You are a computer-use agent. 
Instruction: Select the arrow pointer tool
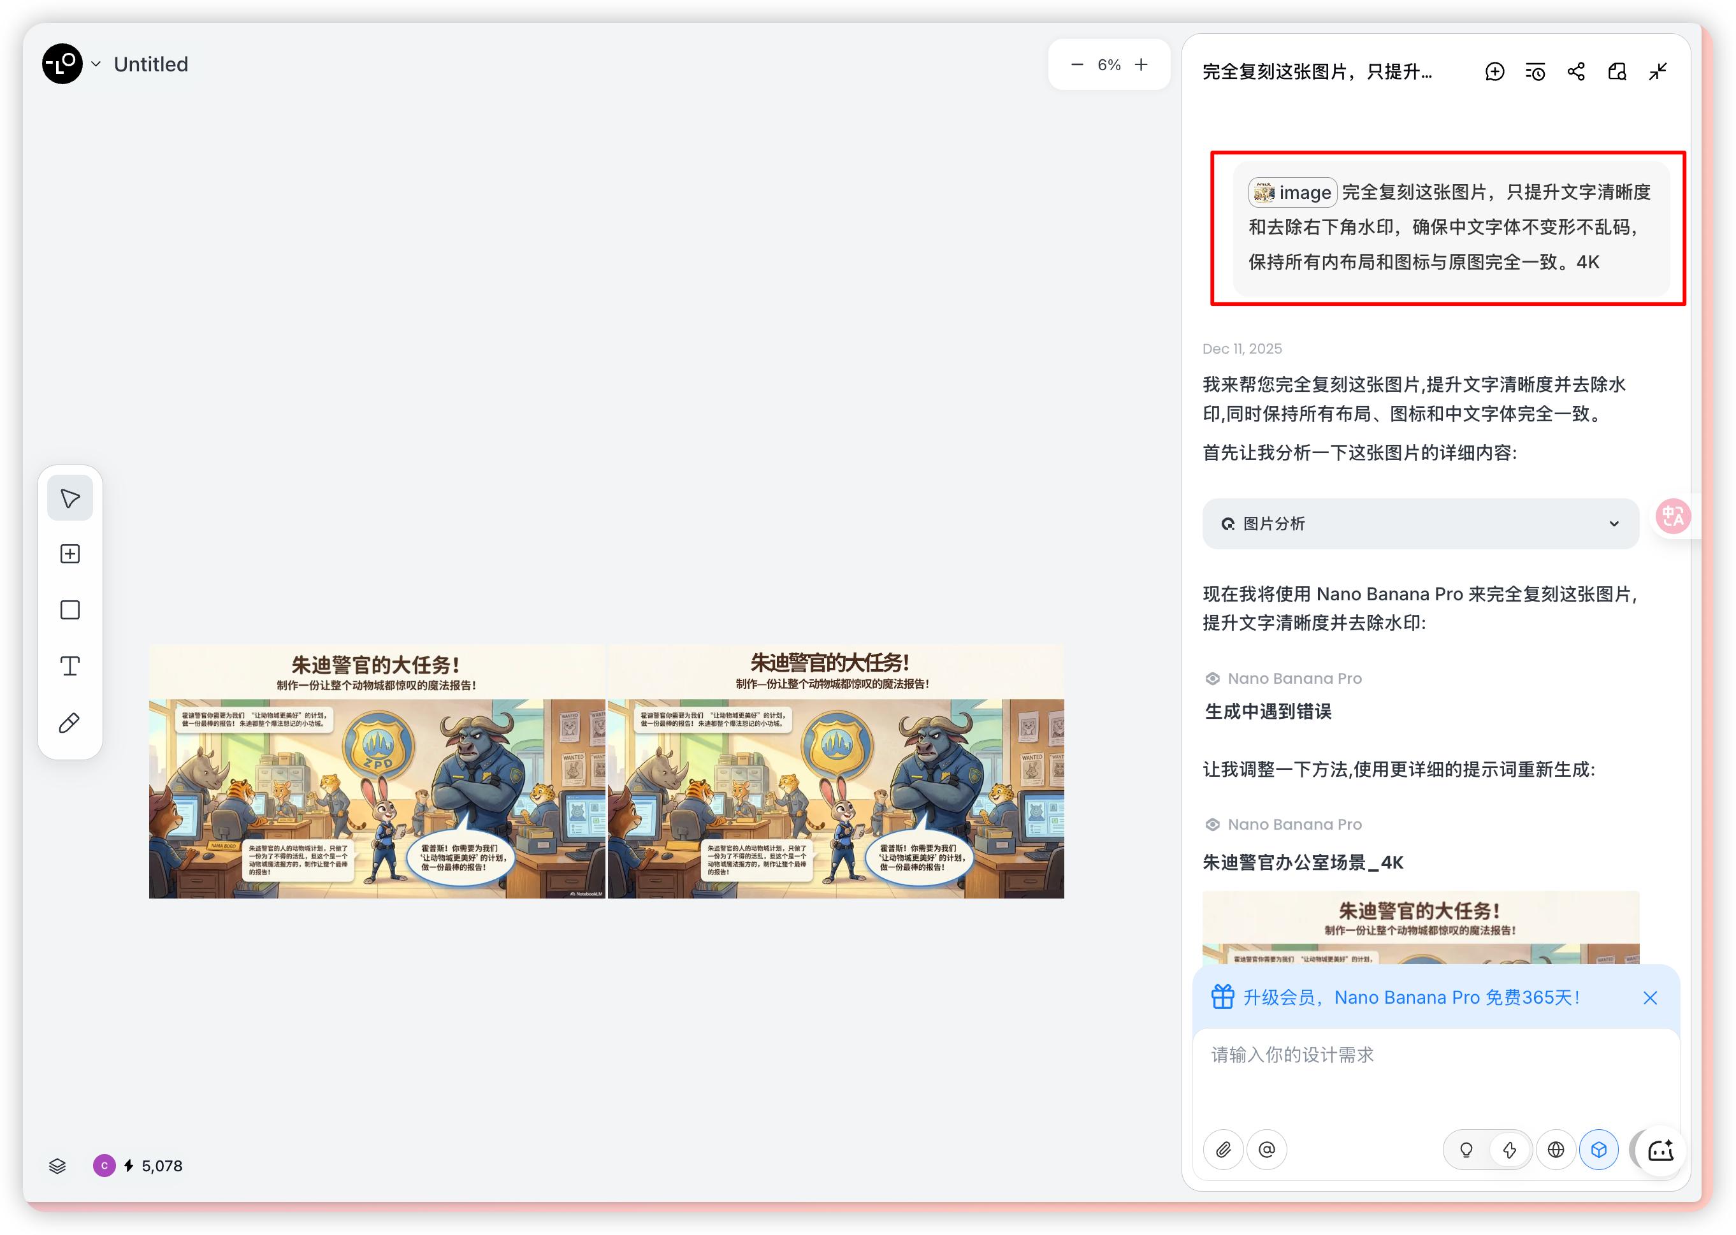point(70,498)
